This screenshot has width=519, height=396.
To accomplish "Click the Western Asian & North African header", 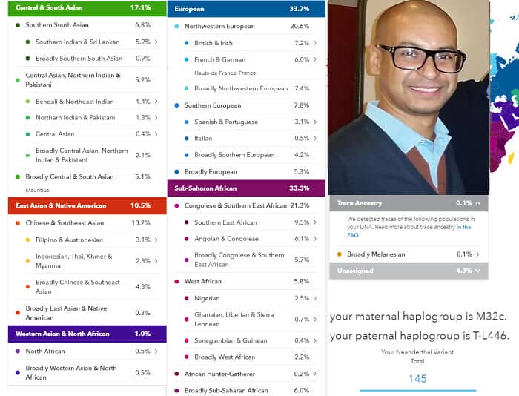I will point(86,334).
